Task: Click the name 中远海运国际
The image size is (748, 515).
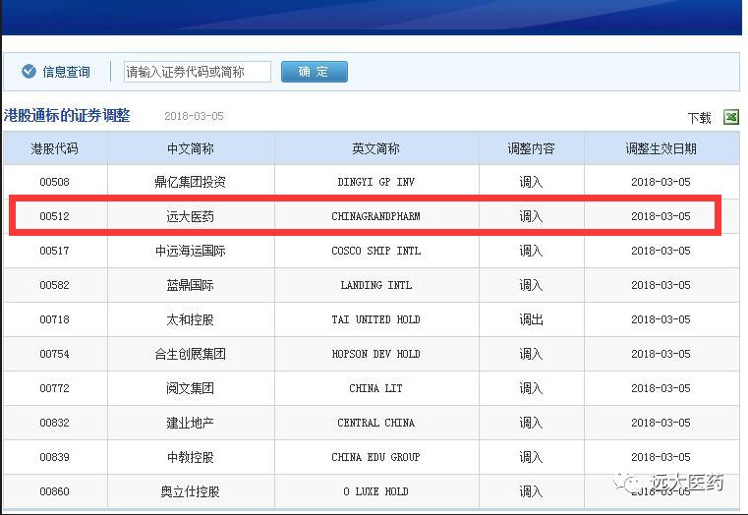Action: tap(191, 251)
